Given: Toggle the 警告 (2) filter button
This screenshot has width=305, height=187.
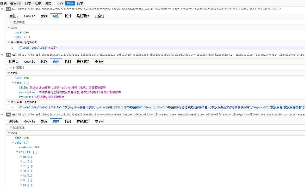Looking at the screenshot, I should click(16, 3).
